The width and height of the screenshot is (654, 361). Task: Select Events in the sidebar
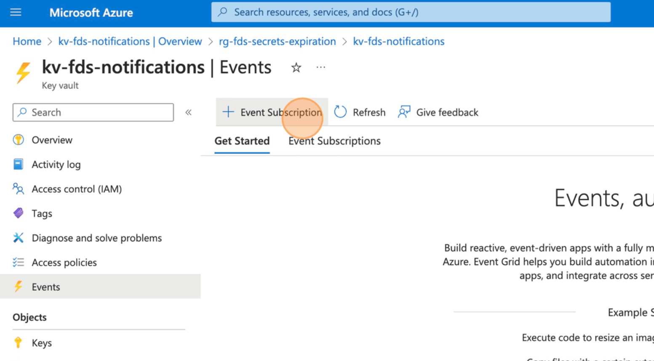click(100, 287)
